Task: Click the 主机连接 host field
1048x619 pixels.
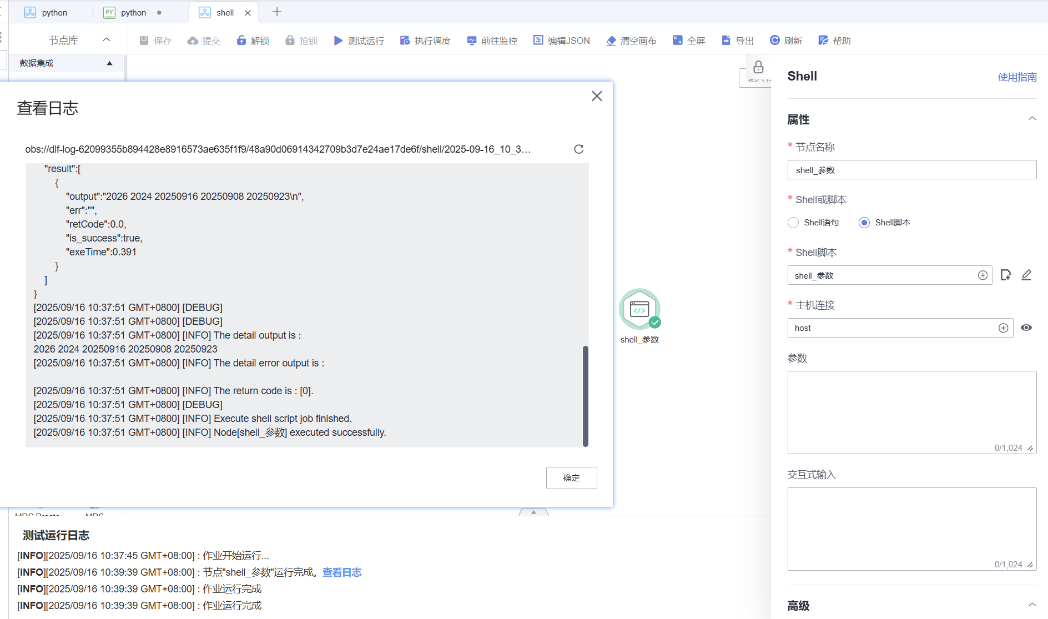Action: 900,328
